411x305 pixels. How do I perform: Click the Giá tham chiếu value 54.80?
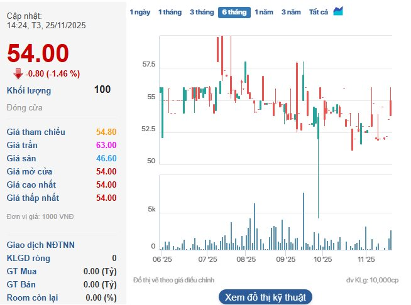106,132
